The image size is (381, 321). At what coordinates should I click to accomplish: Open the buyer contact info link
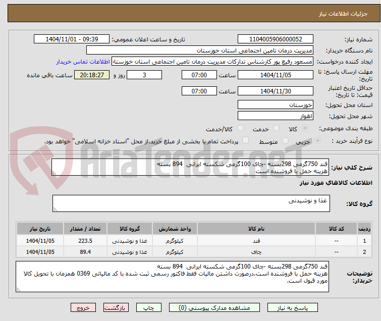83,62
